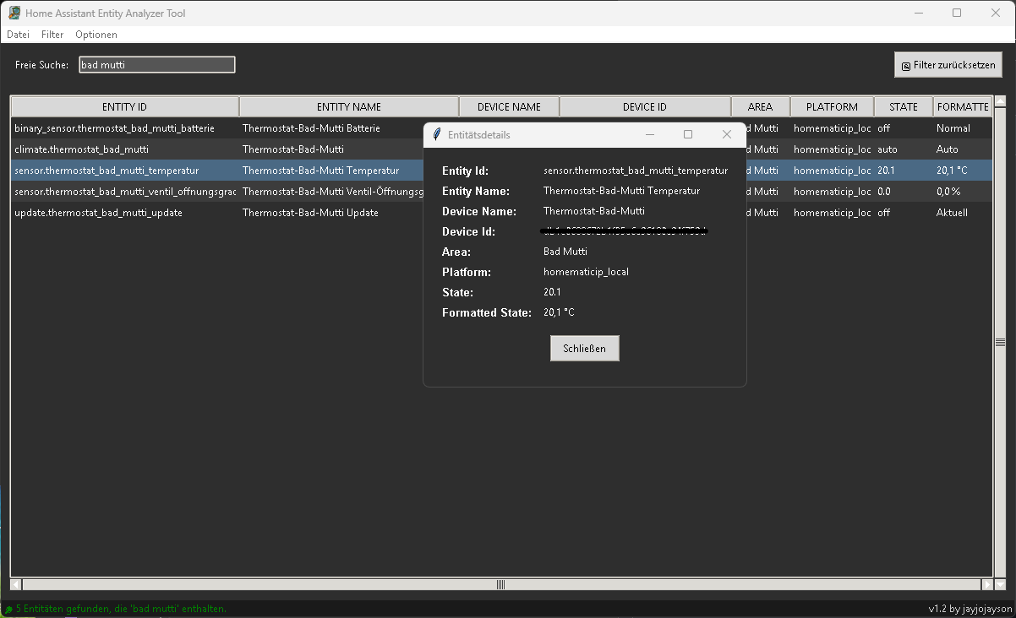Select row update.thermostat_bad_mutti_update
This screenshot has width=1016, height=618.
coord(501,213)
